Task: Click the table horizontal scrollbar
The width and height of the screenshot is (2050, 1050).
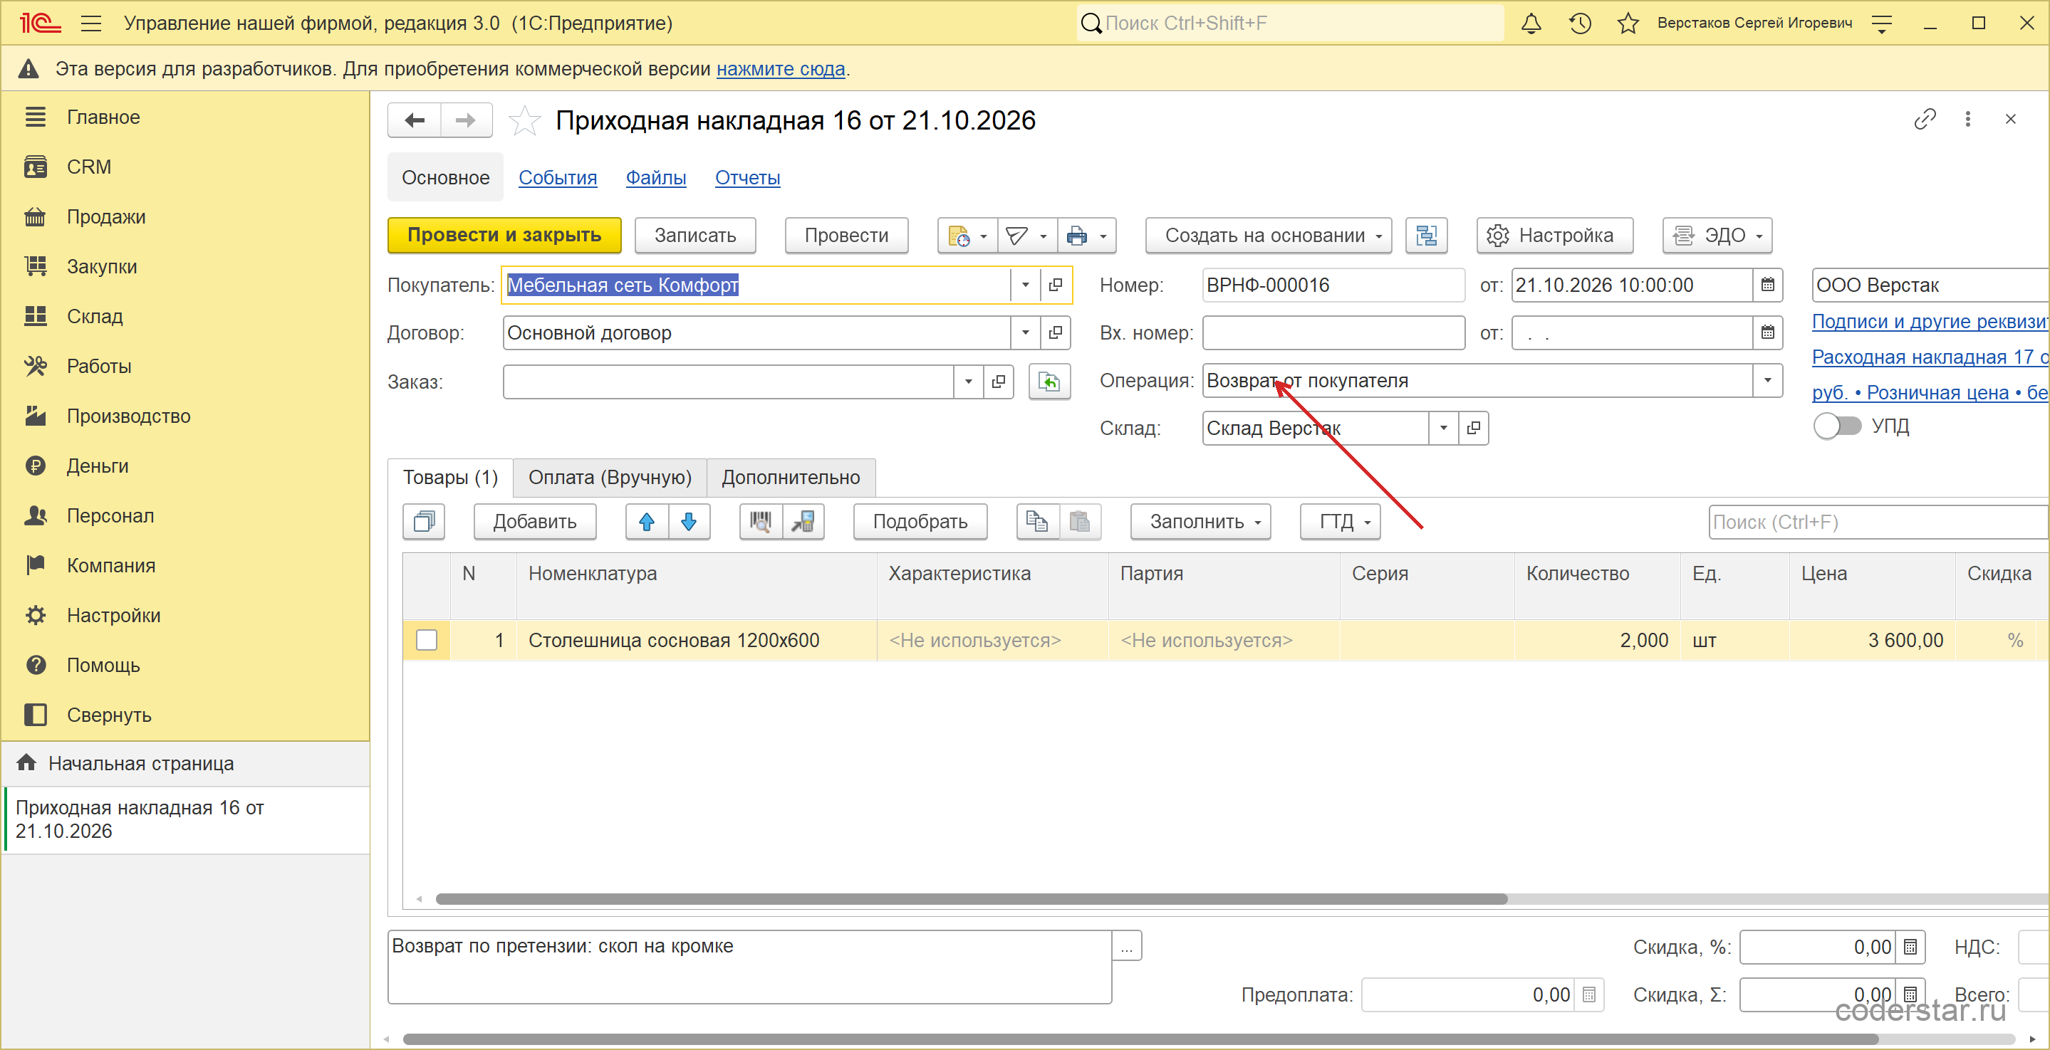Action: pyautogui.click(x=971, y=899)
